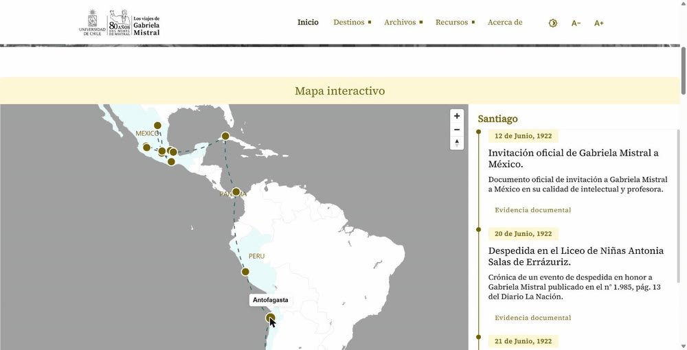
Task: Go to Inicio page
Action: click(308, 23)
